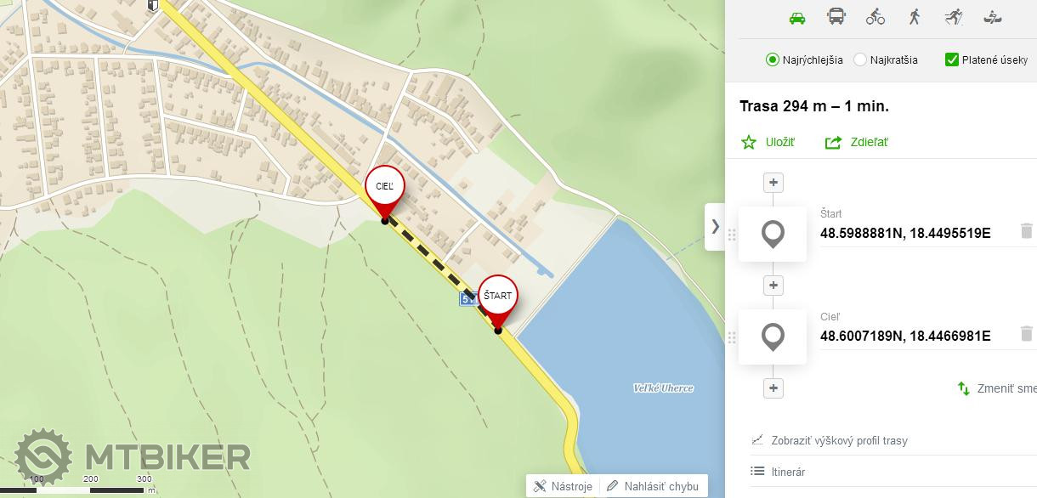Select walking route mode icon
This screenshot has height=498, width=1037.
[915, 16]
